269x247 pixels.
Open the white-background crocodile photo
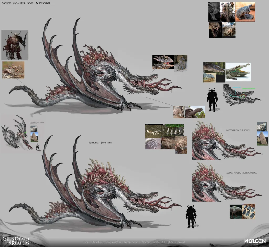238,71
